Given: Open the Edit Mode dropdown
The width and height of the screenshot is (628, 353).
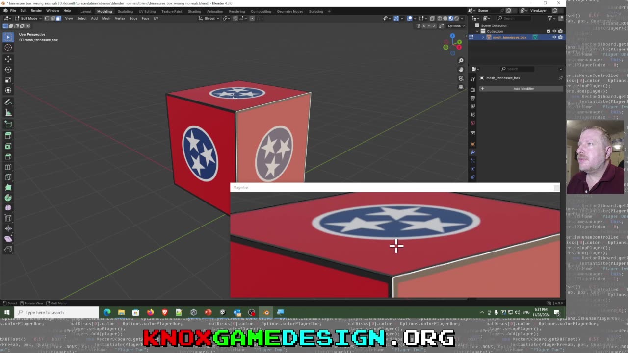Looking at the screenshot, I should tap(28, 18).
